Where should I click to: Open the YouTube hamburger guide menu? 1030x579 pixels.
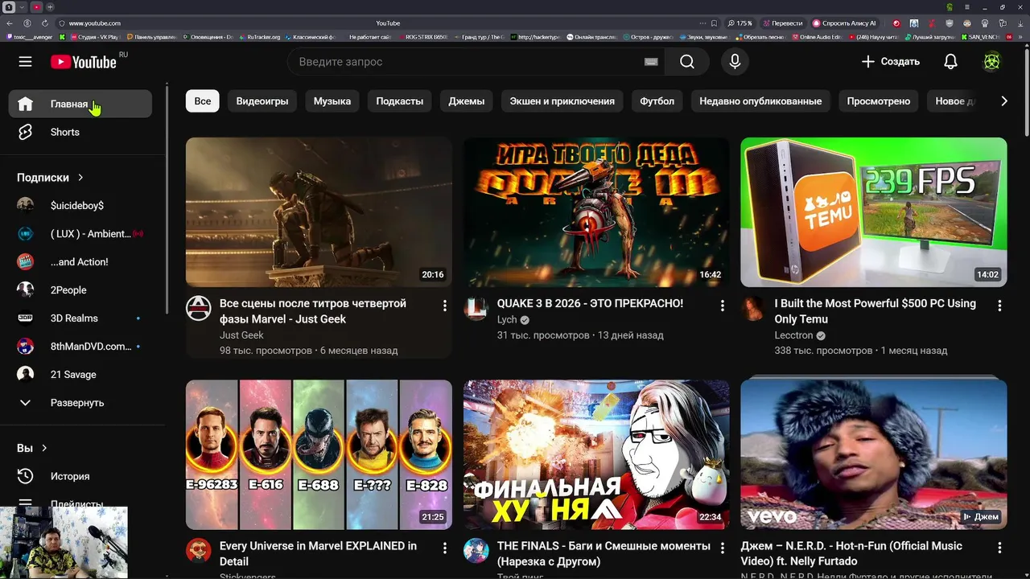click(25, 62)
